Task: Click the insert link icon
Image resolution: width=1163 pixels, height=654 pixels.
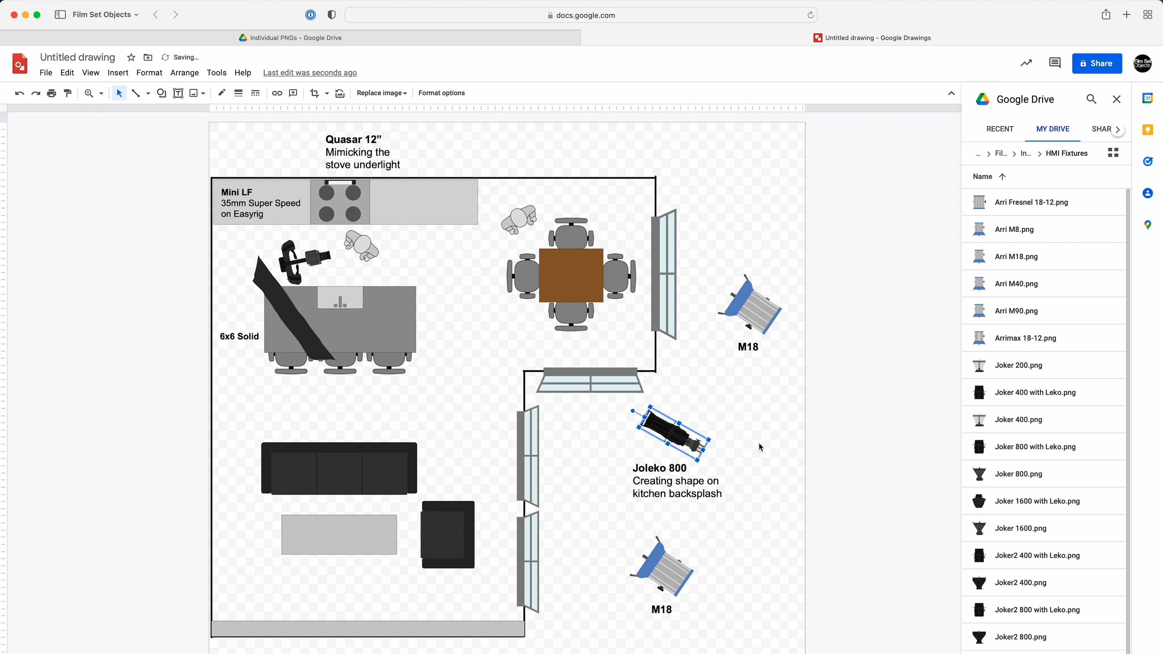Action: pyautogui.click(x=277, y=93)
